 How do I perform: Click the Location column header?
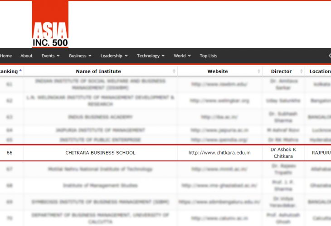[x=320, y=71]
